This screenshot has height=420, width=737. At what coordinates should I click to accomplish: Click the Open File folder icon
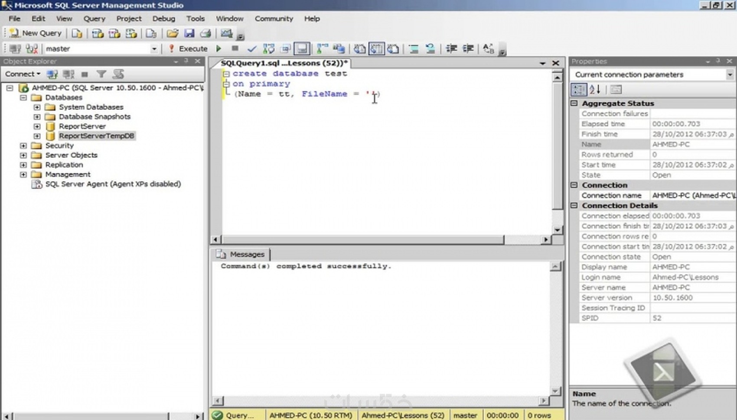point(173,33)
